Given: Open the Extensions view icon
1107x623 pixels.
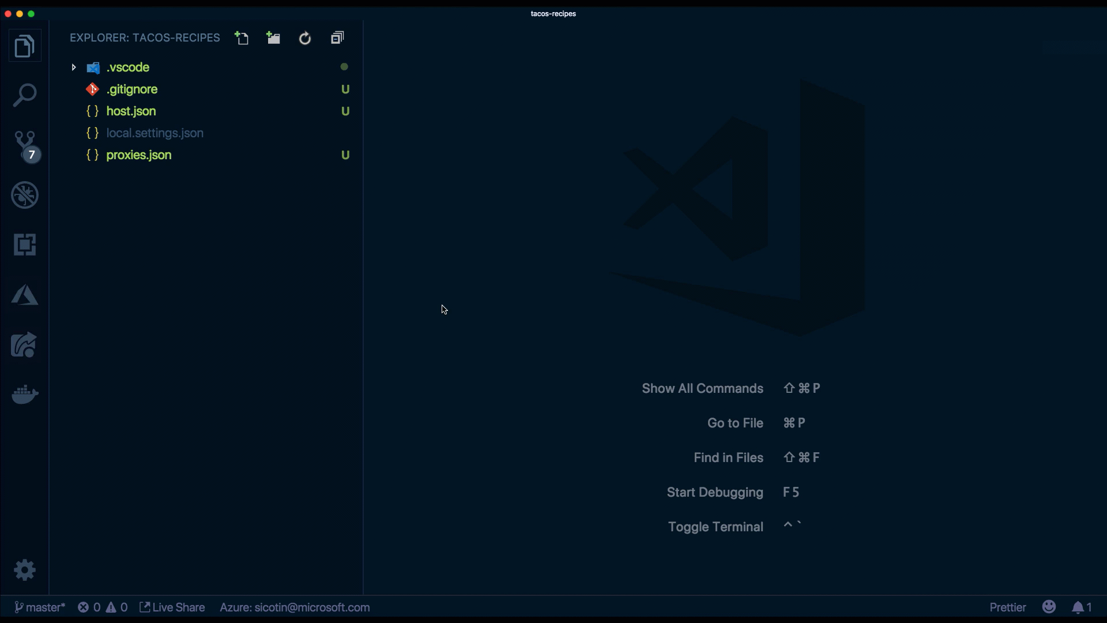Looking at the screenshot, I should pos(24,245).
